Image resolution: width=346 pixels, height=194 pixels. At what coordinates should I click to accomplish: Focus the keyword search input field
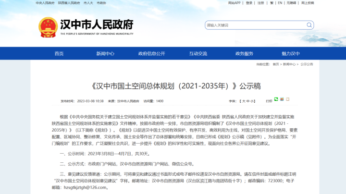[252, 25]
